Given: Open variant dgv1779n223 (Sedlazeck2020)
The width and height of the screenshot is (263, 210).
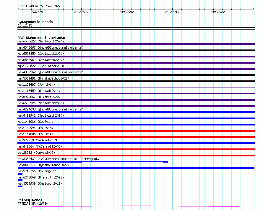Looking at the screenshot, I should [42, 66].
